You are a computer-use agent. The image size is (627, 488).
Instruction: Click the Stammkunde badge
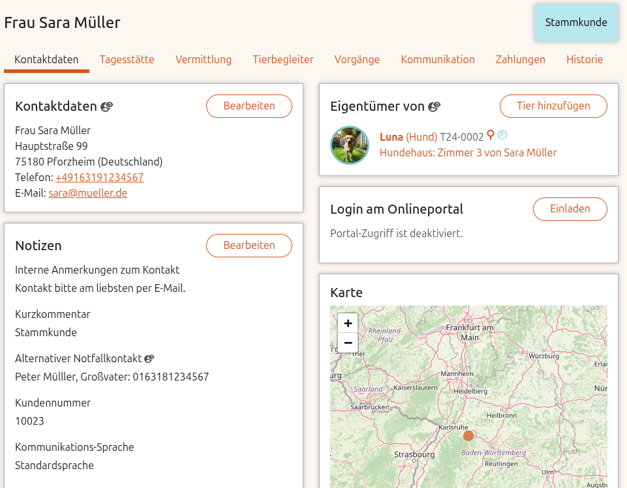pyautogui.click(x=575, y=22)
